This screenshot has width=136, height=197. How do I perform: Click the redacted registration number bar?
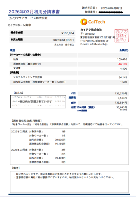click(111, 12)
